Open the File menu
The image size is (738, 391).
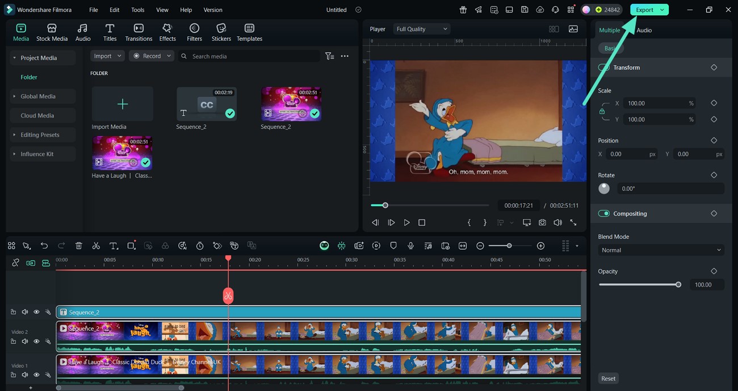94,10
